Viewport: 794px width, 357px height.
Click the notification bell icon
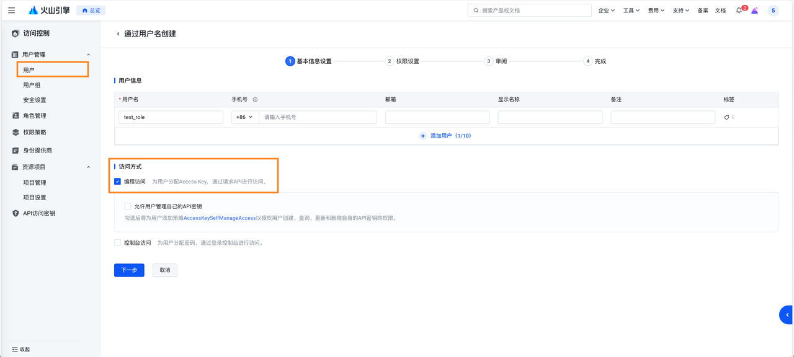(739, 11)
